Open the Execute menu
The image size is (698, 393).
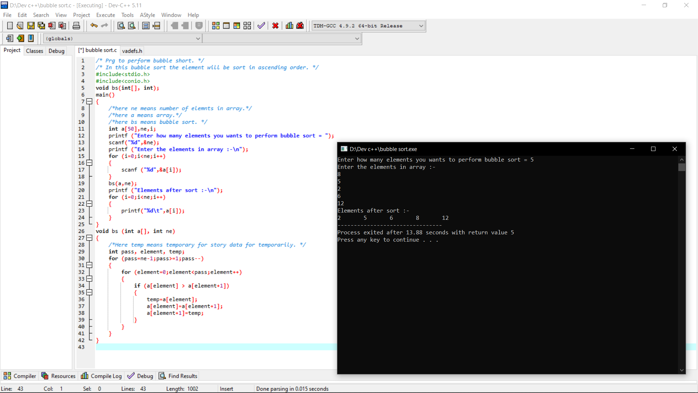pyautogui.click(x=105, y=15)
